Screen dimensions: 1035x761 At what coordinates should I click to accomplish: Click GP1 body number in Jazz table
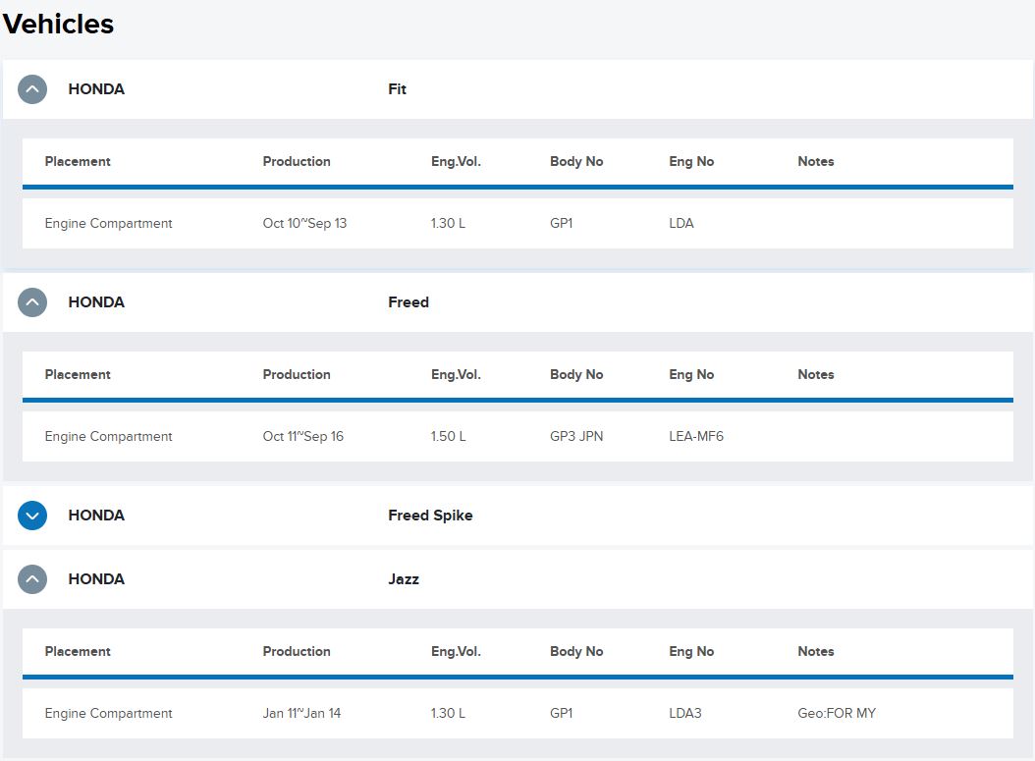[x=561, y=714]
